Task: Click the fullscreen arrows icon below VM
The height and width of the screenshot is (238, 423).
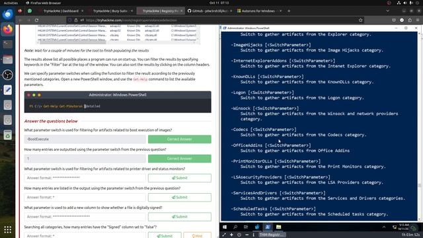Action: click(x=224, y=235)
